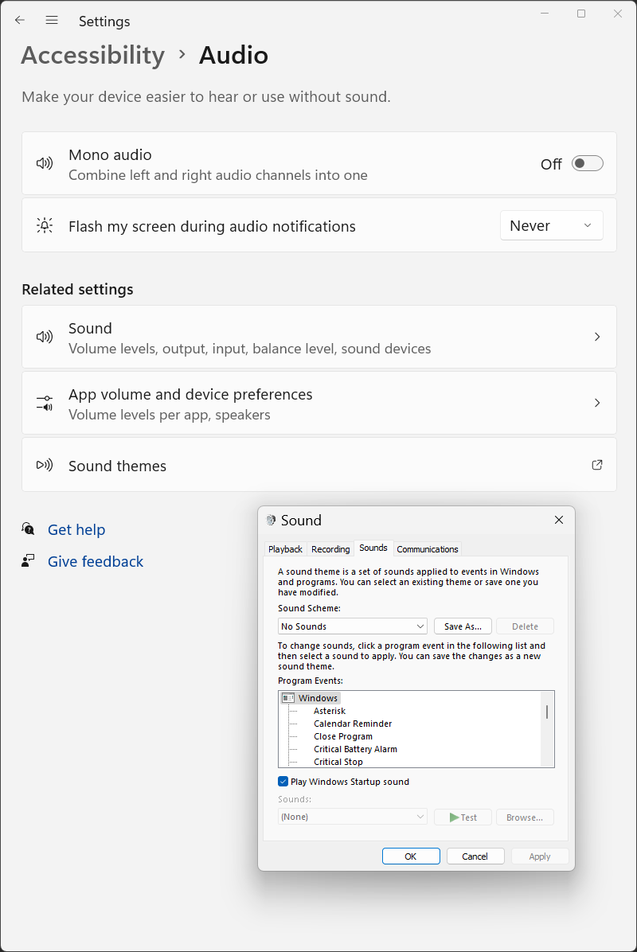Open the Recording tab
Screen dimensions: 637x952
tap(330, 549)
